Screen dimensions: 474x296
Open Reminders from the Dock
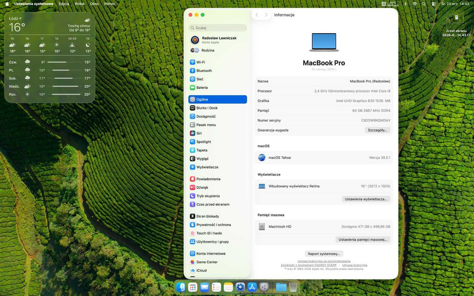(217, 287)
